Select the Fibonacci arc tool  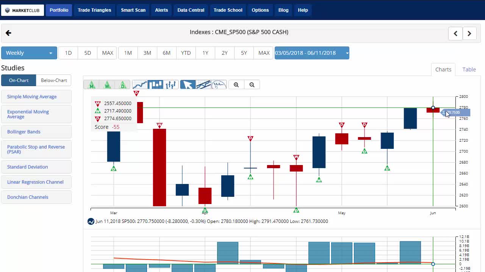coord(219,85)
